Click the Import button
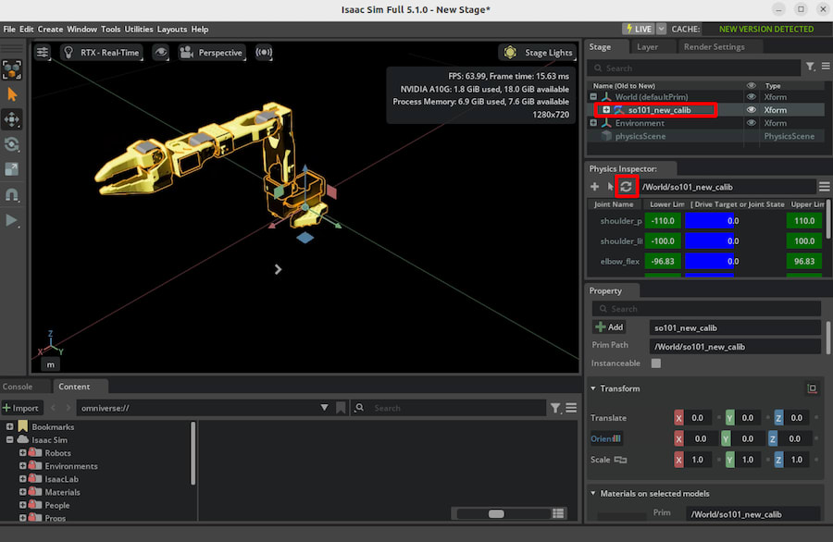This screenshot has height=542, width=833. [21, 408]
